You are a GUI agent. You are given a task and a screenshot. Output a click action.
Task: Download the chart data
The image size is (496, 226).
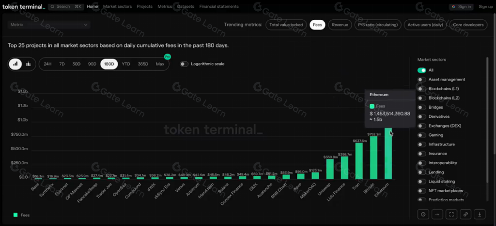point(480,213)
